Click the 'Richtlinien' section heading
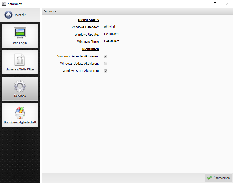233x183 pixels. click(x=90, y=49)
